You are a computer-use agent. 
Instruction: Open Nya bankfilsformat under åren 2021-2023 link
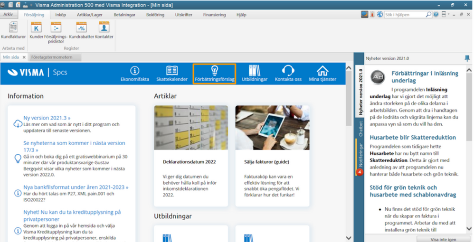coord(76,187)
